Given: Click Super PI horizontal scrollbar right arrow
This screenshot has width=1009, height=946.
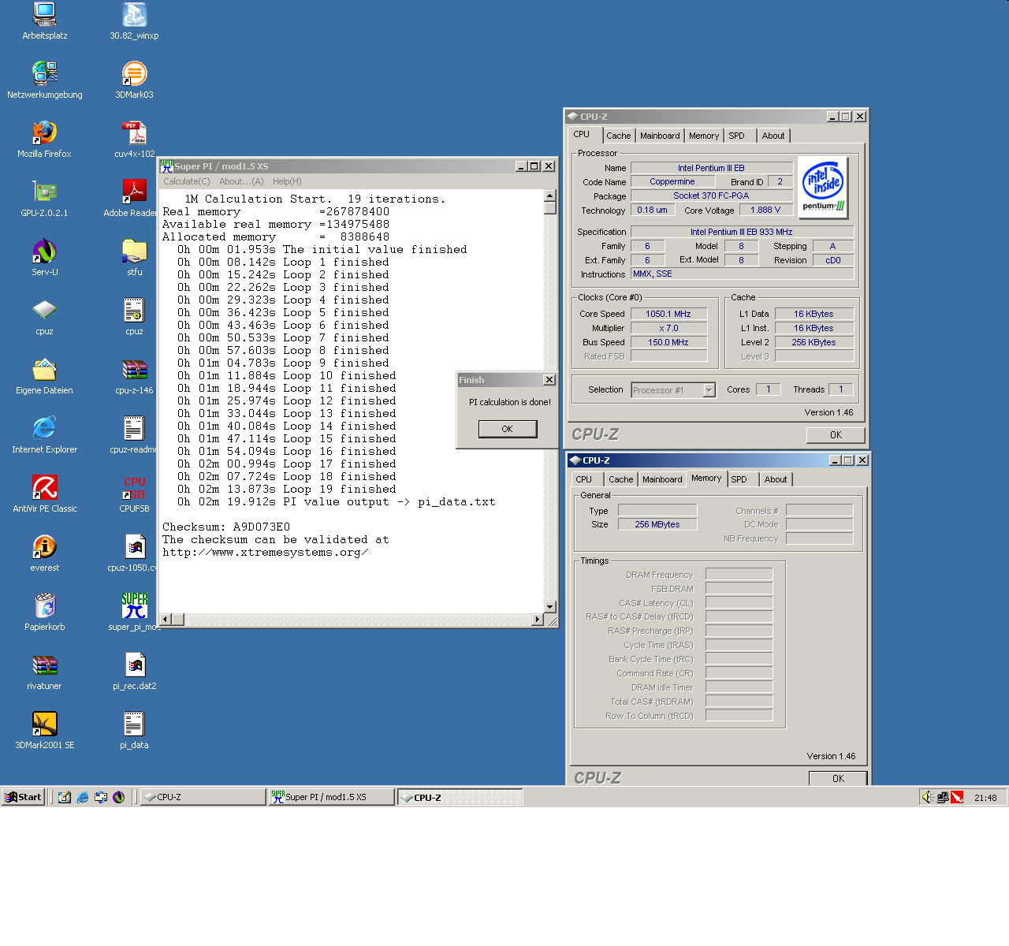Looking at the screenshot, I should coord(538,620).
